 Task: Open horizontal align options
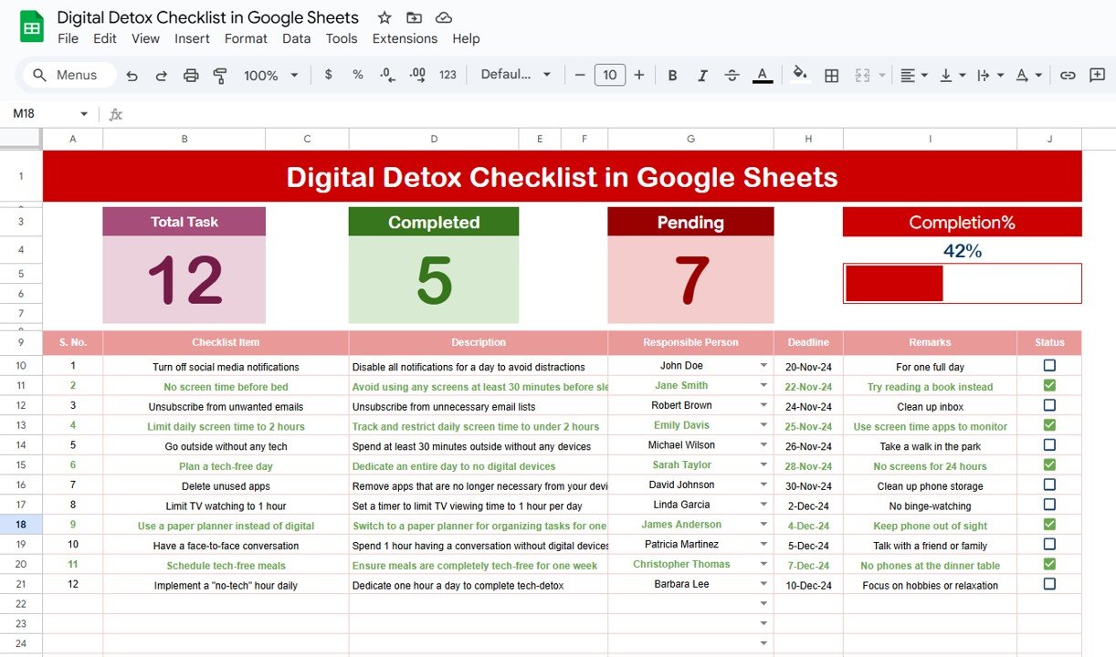(913, 76)
